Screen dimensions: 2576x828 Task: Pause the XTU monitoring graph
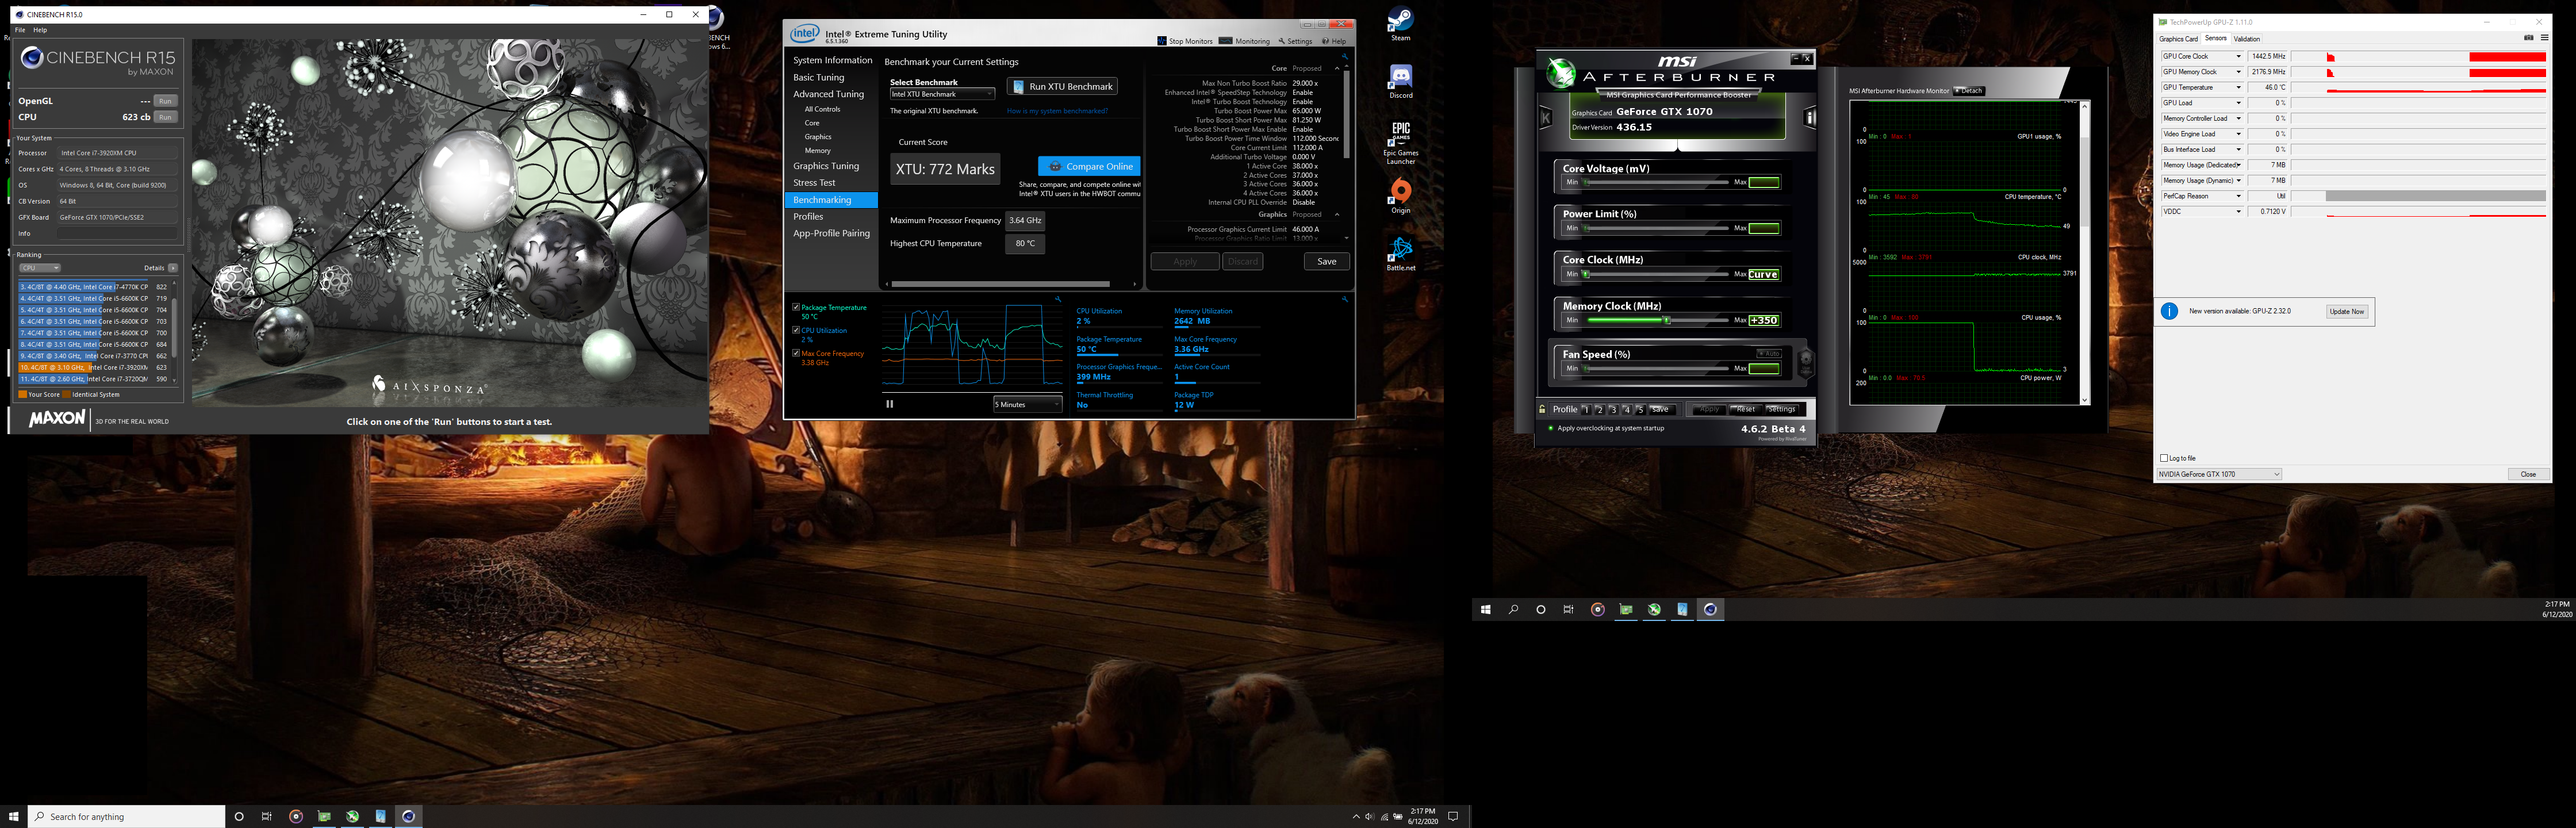click(x=889, y=404)
